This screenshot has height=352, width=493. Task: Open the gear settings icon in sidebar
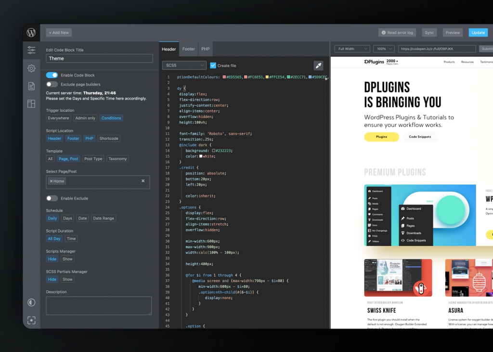[x=31, y=68]
